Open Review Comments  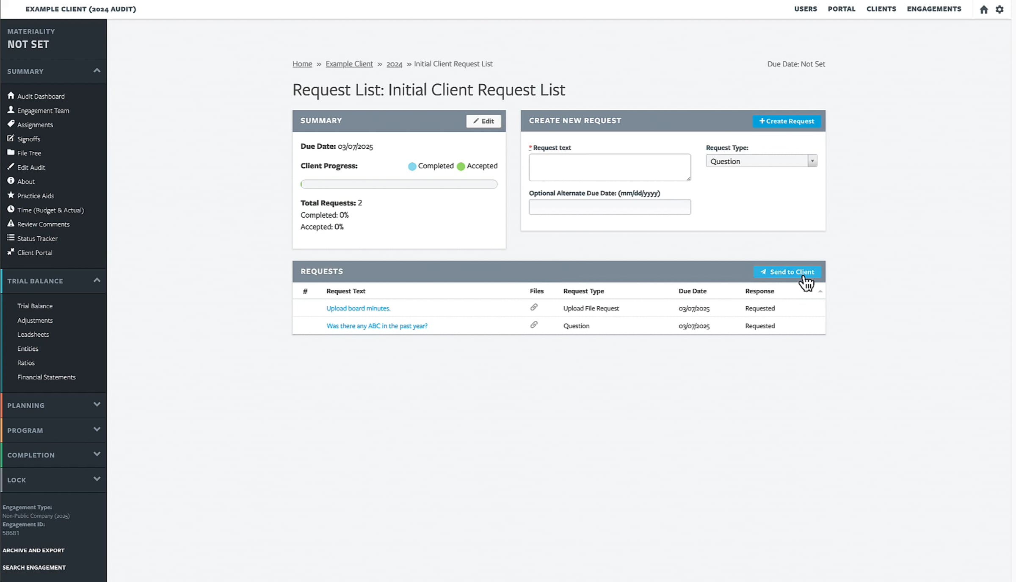tap(43, 224)
